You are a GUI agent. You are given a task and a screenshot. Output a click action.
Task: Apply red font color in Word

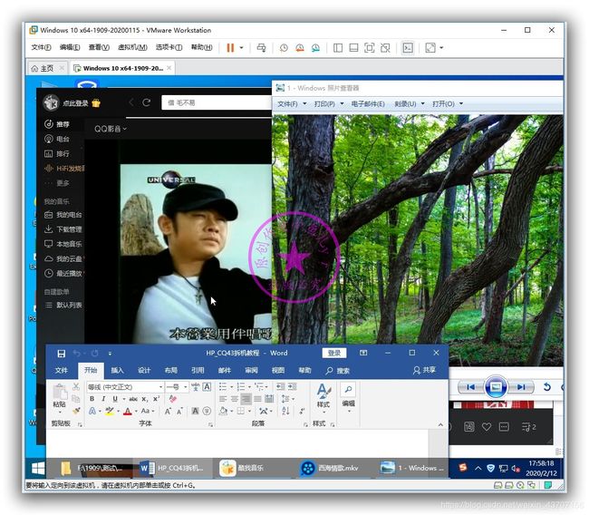tap(128, 411)
